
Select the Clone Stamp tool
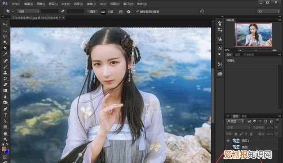point(5,72)
